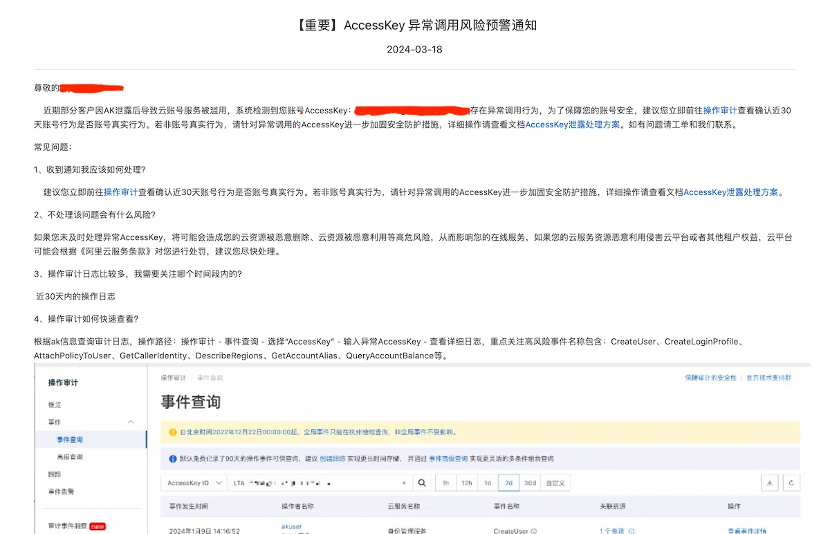Click the CreateUser event name cell
Screen dimensions: 830x534
coord(510,531)
